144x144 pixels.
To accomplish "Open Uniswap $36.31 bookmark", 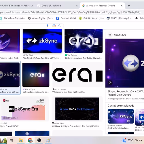I will pos(120,18).
